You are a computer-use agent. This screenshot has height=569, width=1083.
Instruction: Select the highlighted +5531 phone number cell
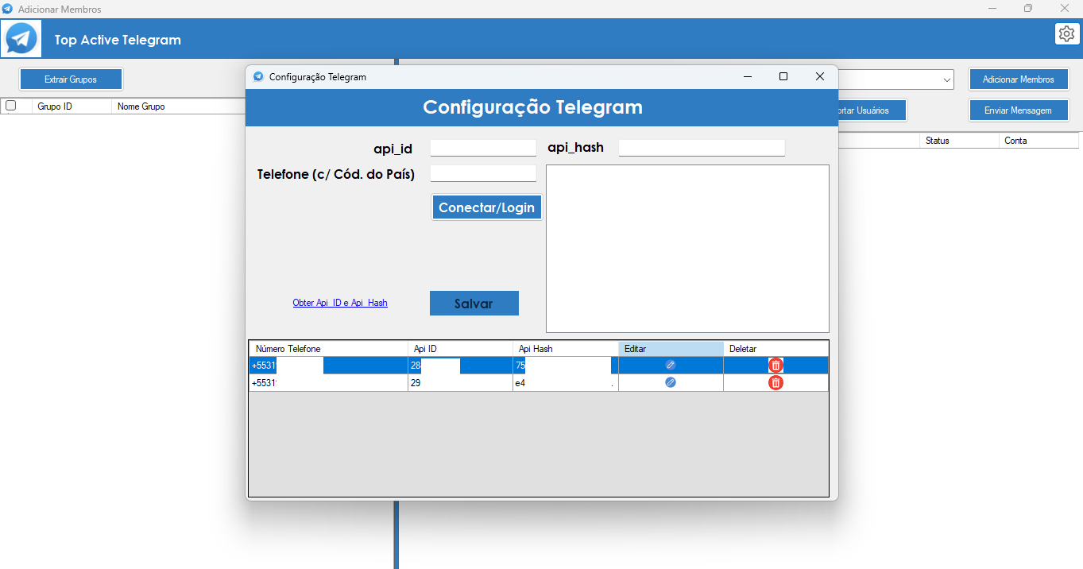pos(329,365)
